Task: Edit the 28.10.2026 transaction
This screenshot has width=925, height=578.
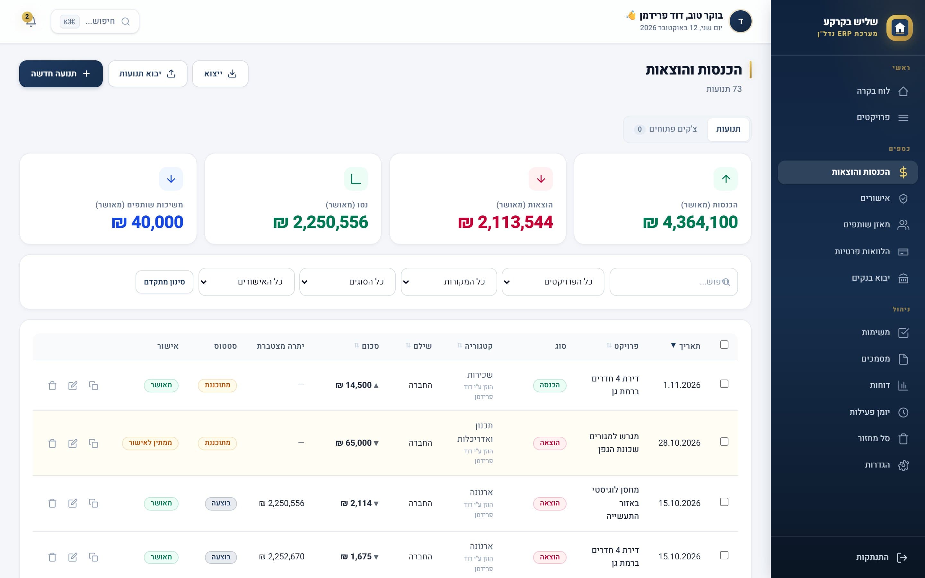Action: 73,443
